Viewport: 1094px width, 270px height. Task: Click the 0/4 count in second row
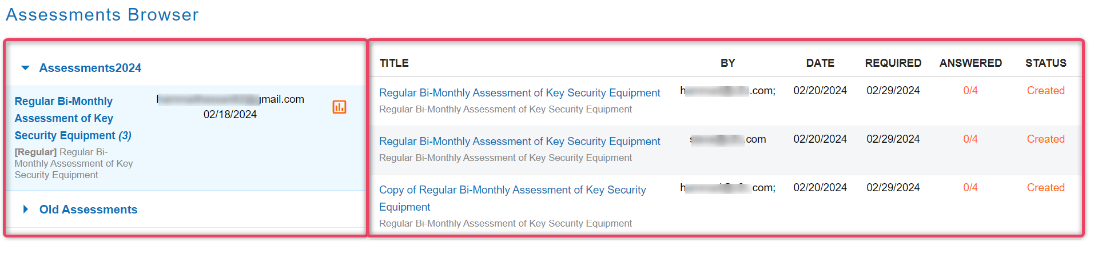(970, 139)
